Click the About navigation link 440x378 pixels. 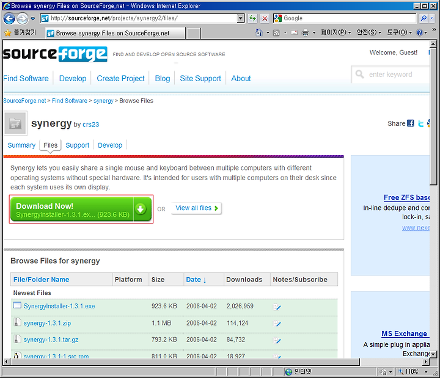[241, 78]
